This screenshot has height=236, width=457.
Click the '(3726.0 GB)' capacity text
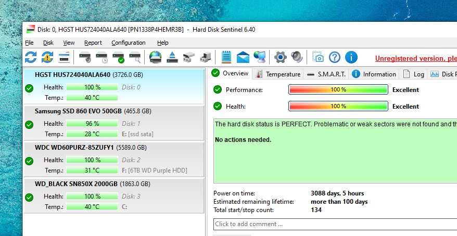pos(128,75)
